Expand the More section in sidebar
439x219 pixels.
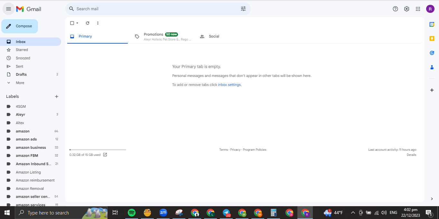[x=31, y=83]
